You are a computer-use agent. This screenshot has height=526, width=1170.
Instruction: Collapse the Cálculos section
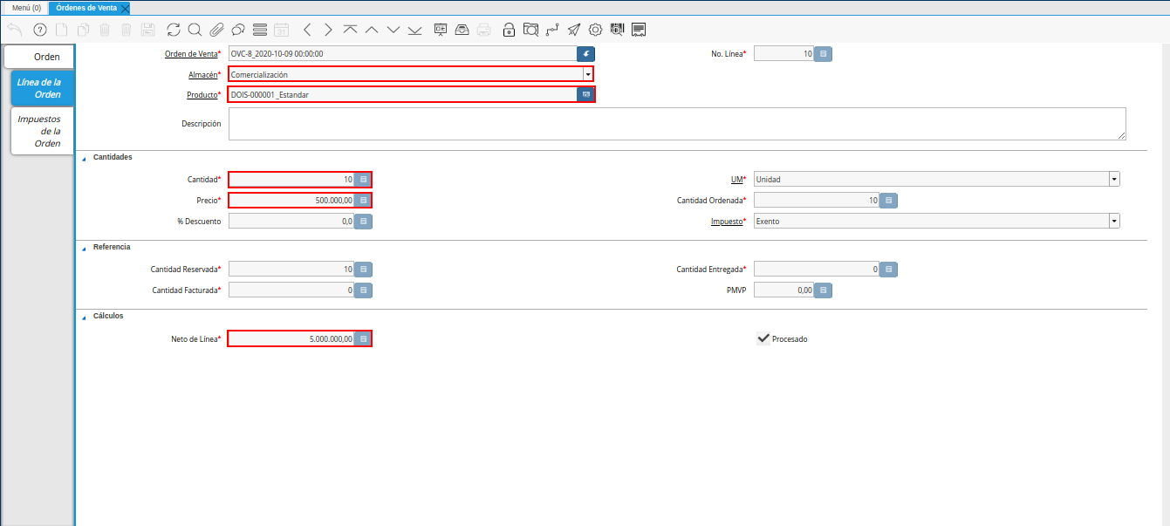(85, 317)
